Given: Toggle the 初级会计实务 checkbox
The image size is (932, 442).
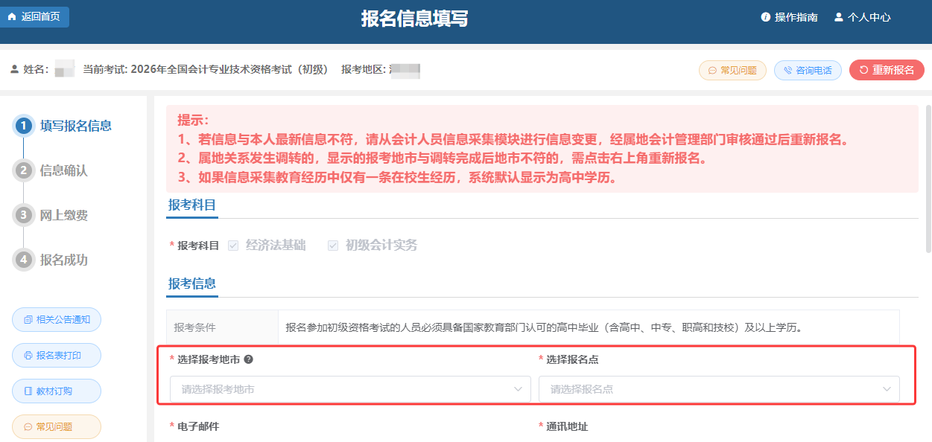Looking at the screenshot, I should (x=333, y=246).
